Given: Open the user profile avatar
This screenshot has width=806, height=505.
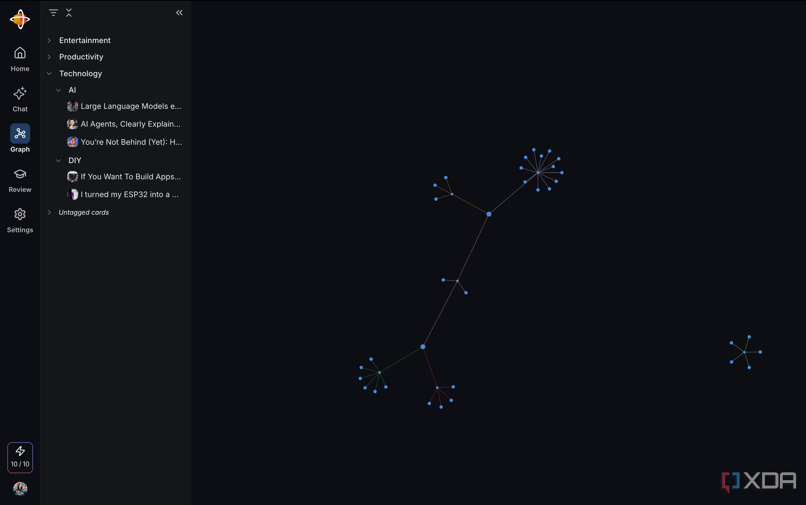Looking at the screenshot, I should click(20, 489).
